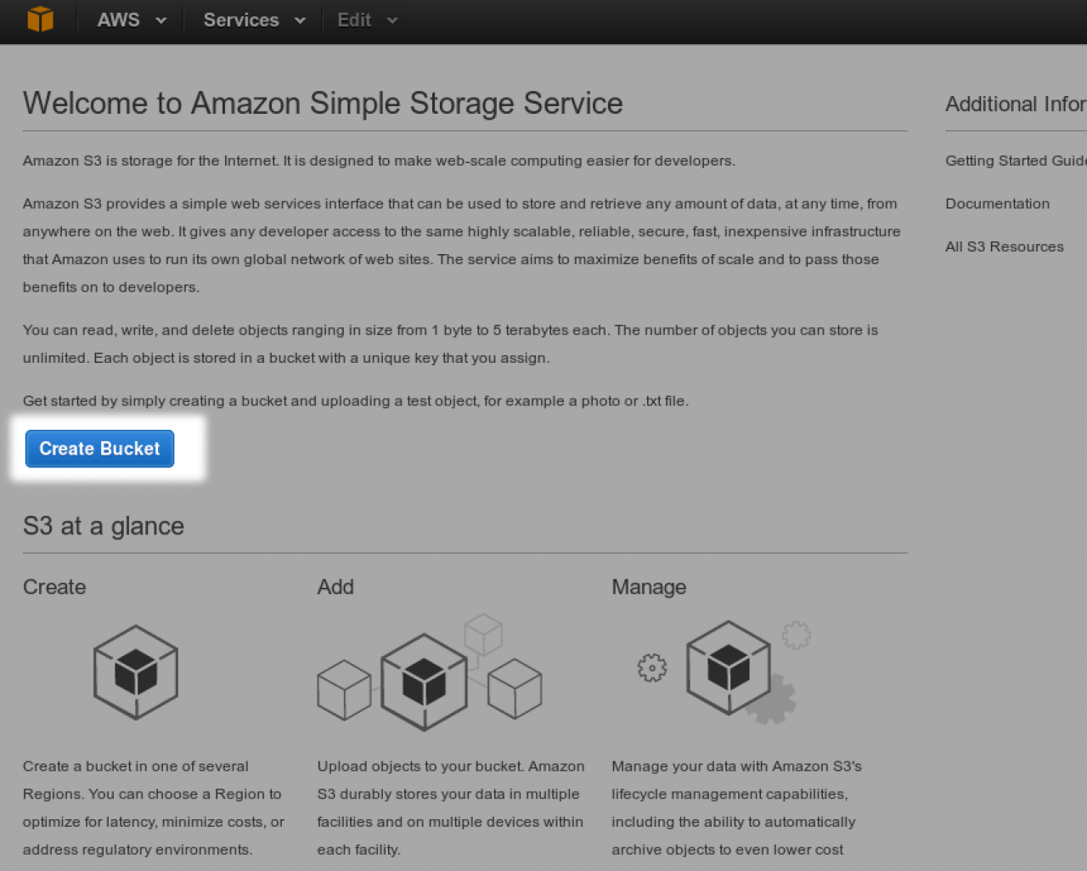Open the Getting Started Guide link
The image size is (1087, 871).
click(1015, 161)
